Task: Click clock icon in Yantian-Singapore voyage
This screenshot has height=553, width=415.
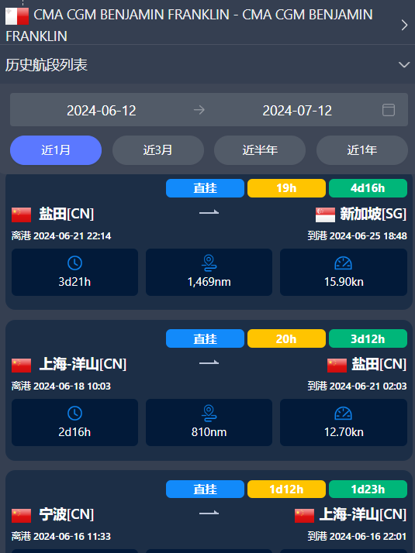Action: (75, 263)
